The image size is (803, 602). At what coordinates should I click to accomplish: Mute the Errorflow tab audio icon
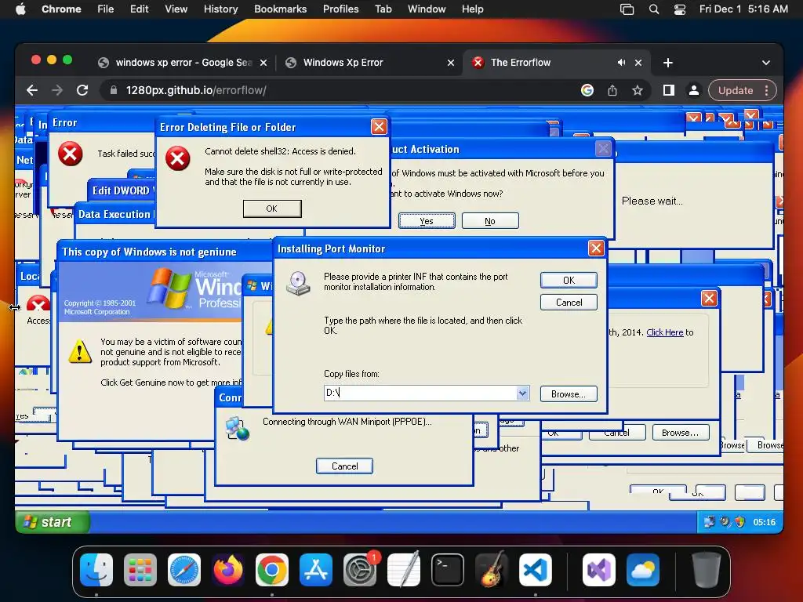(x=621, y=63)
